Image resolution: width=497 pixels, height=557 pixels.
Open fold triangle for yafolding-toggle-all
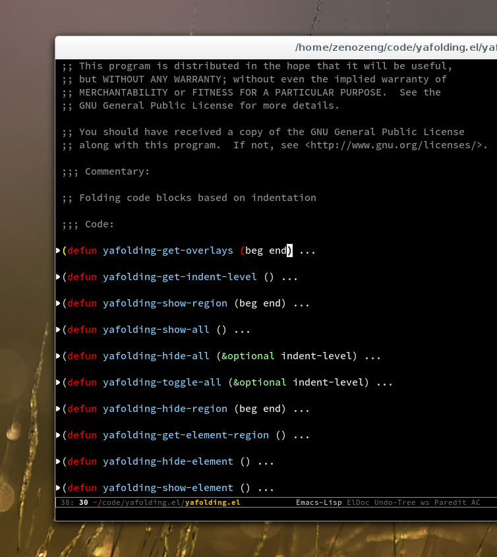tap(59, 382)
